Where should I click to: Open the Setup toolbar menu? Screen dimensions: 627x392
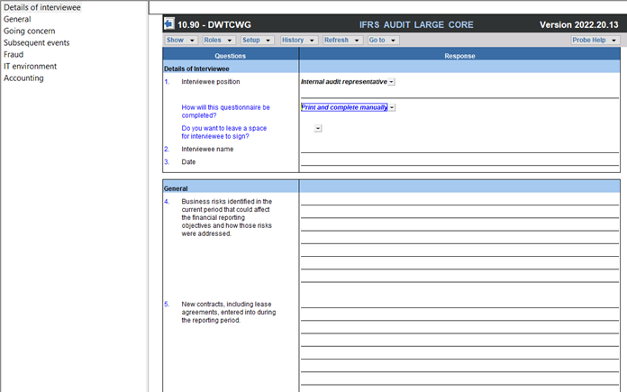coord(257,41)
